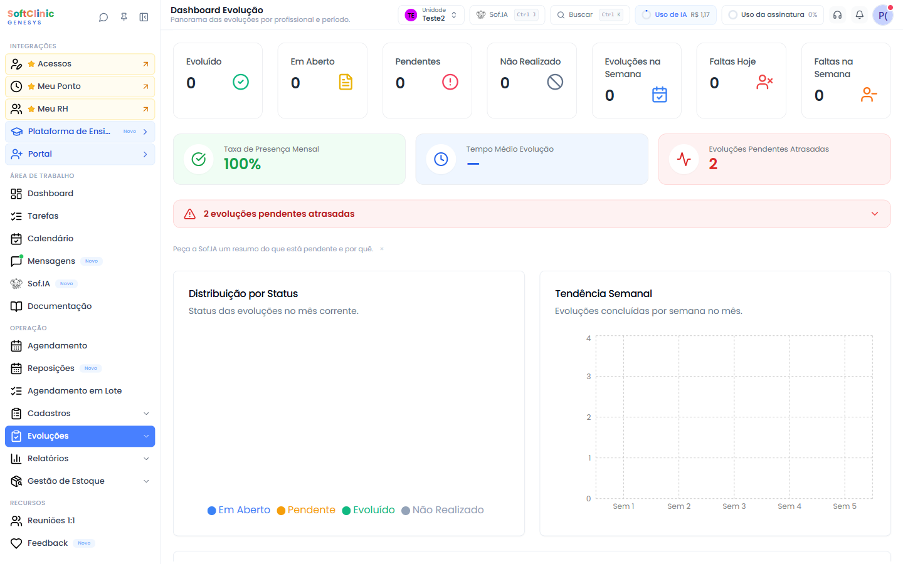Click the Faltas Hoje user-x icon
903x564 pixels.
(764, 82)
